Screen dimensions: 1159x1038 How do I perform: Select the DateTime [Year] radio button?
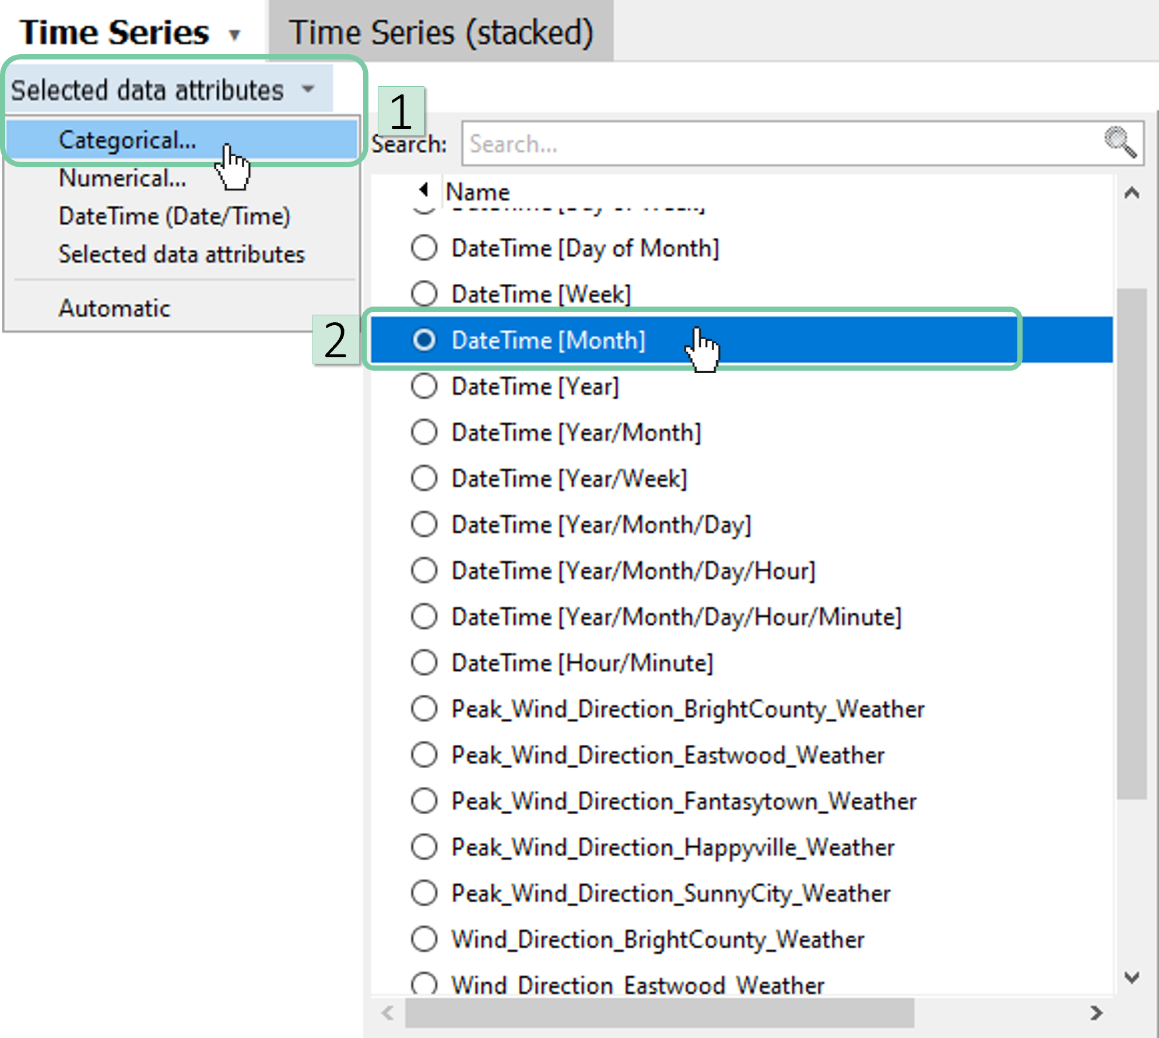[x=424, y=386]
